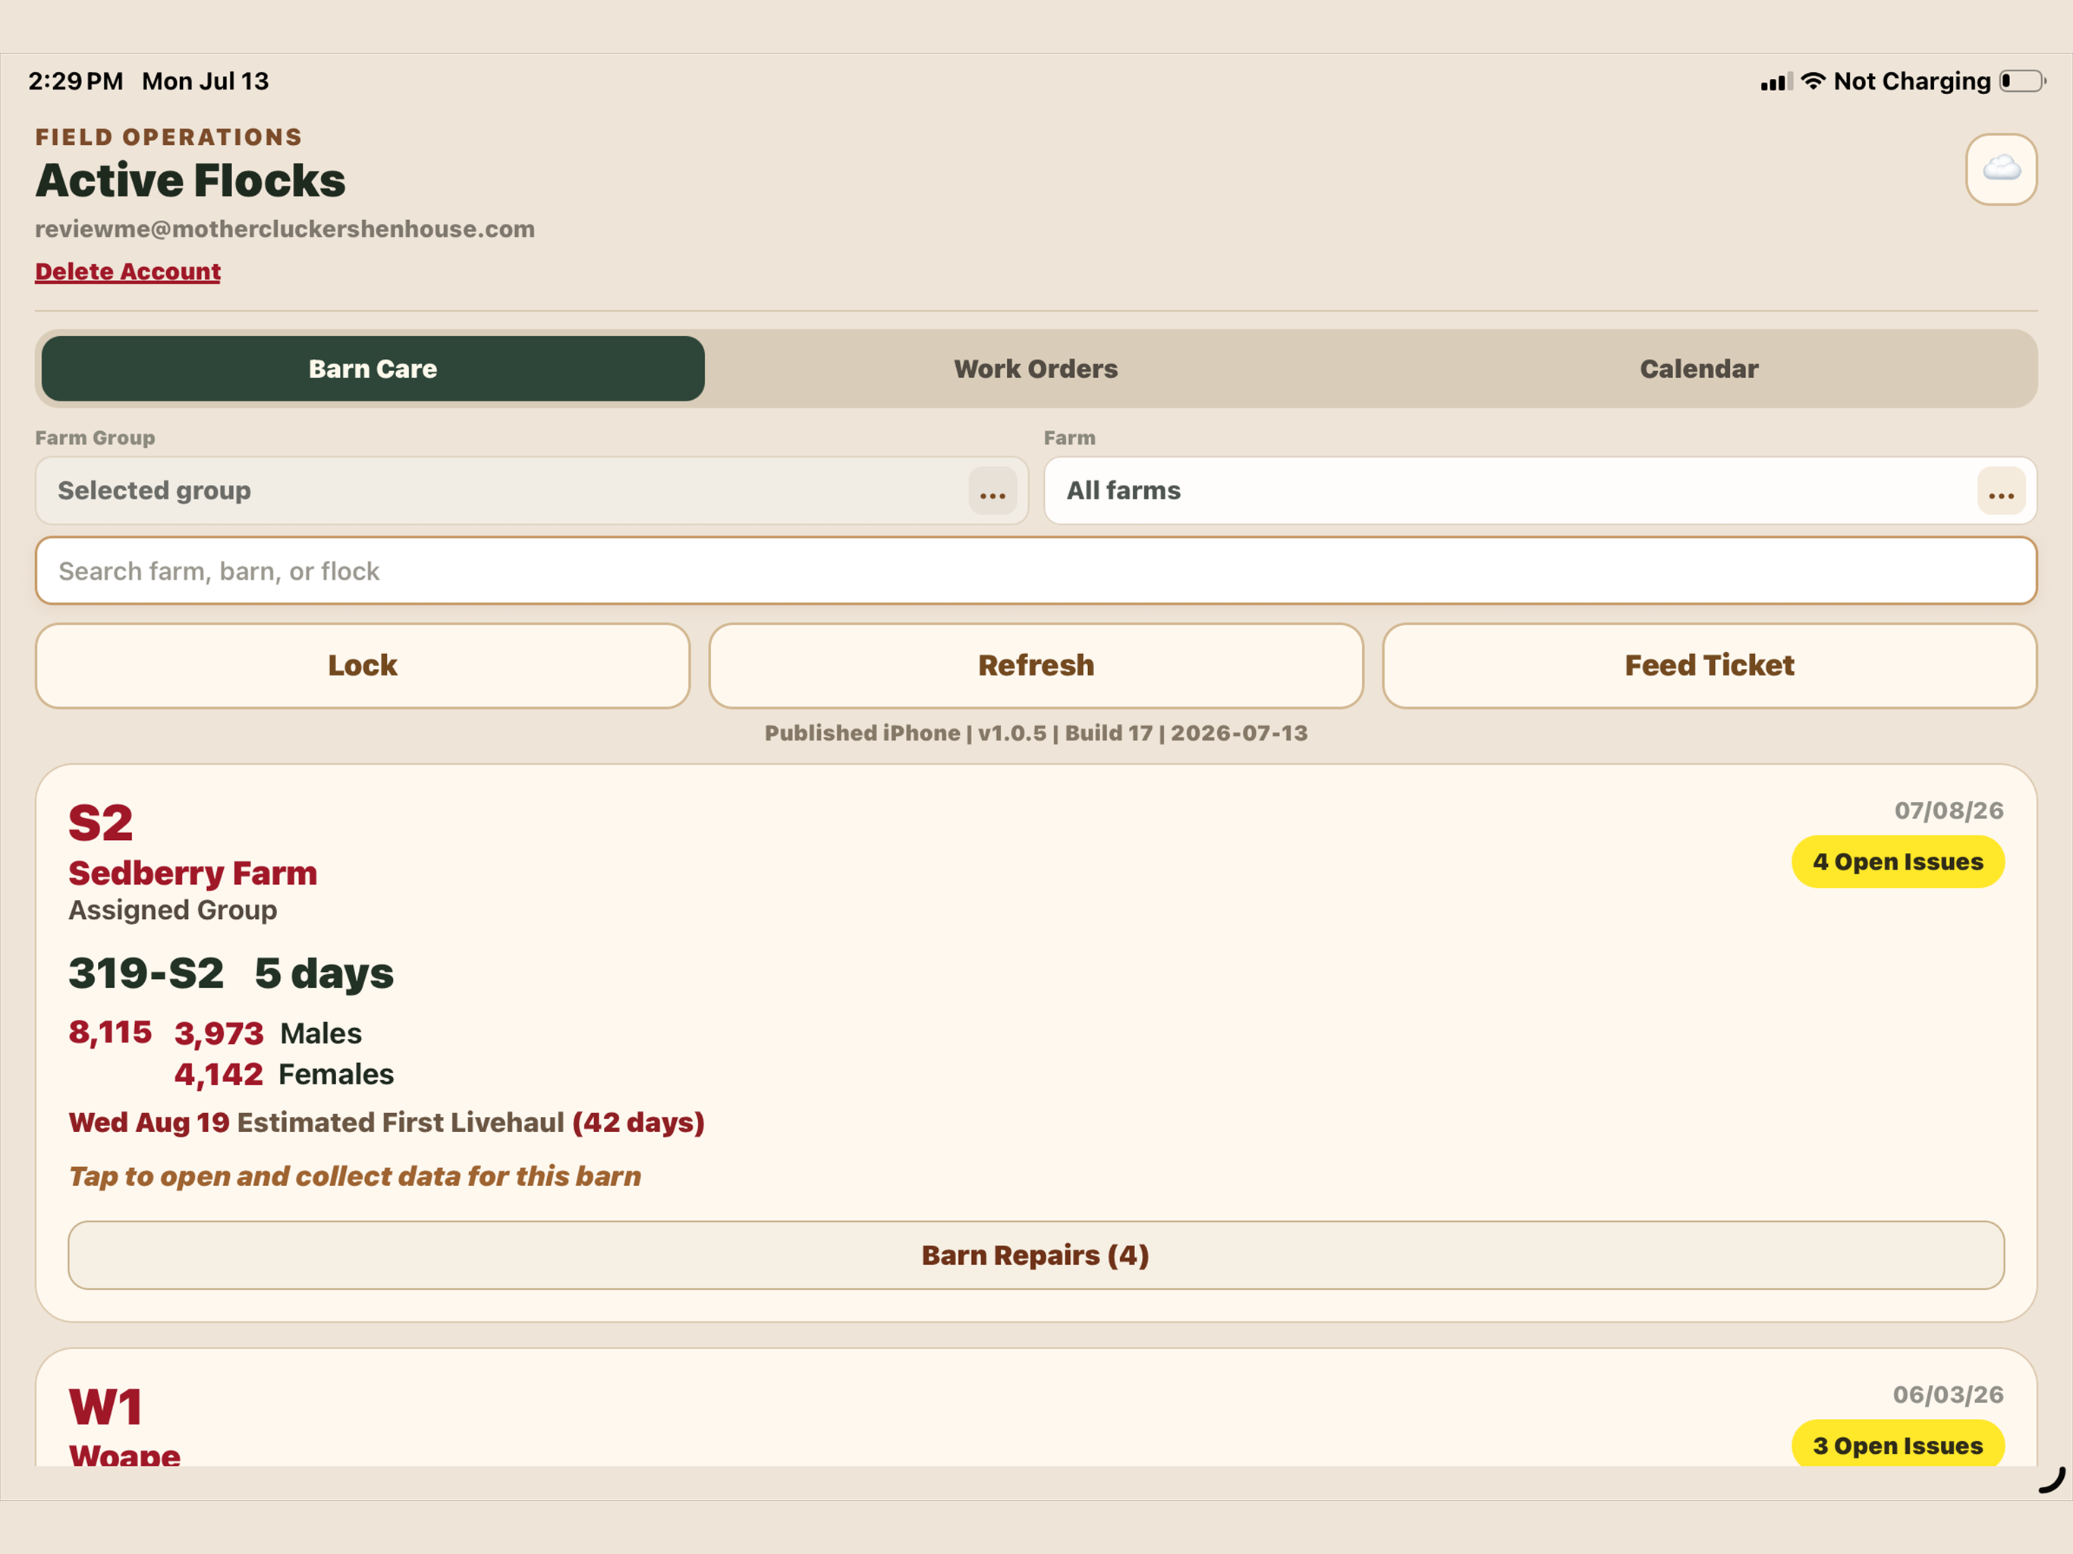Tap the cellular signal bars

pyautogui.click(x=1776, y=83)
